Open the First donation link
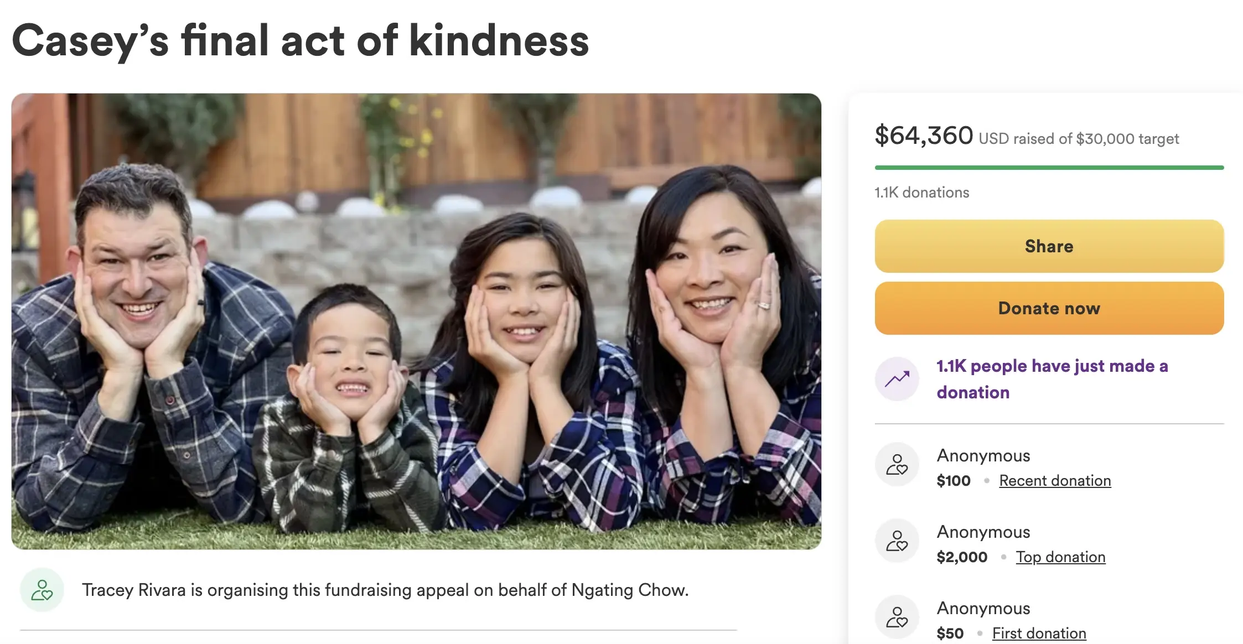Viewport: 1243px width, 644px height. [1039, 633]
